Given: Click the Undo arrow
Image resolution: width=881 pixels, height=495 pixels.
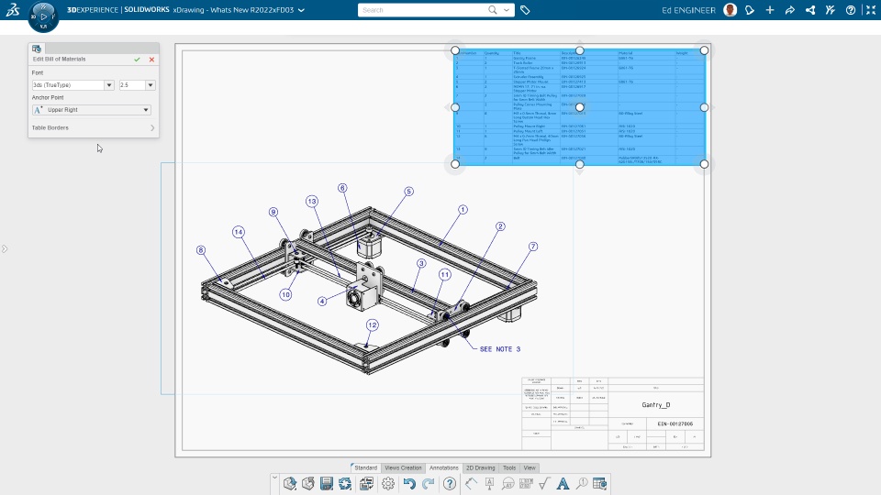Looking at the screenshot, I should pyautogui.click(x=409, y=483).
